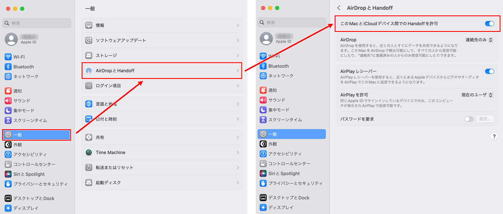Viewport: 503px width, 214px height.
Task: Select コントロールセンター label in right window sidebar
Action: click(289, 164)
